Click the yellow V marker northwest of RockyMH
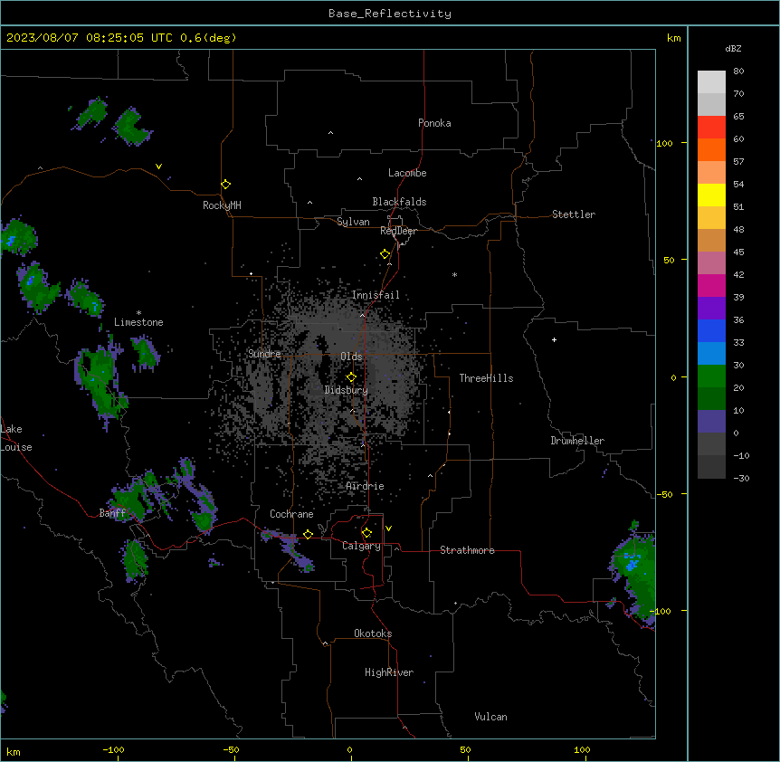This screenshot has height=762, width=780. pyautogui.click(x=158, y=167)
